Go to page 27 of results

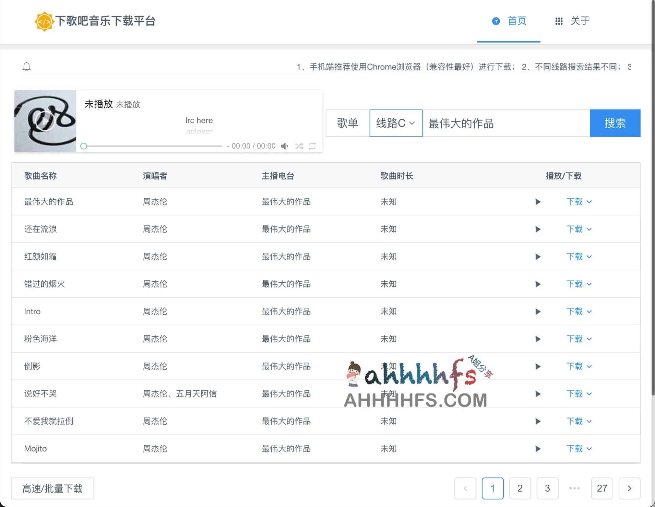602,488
